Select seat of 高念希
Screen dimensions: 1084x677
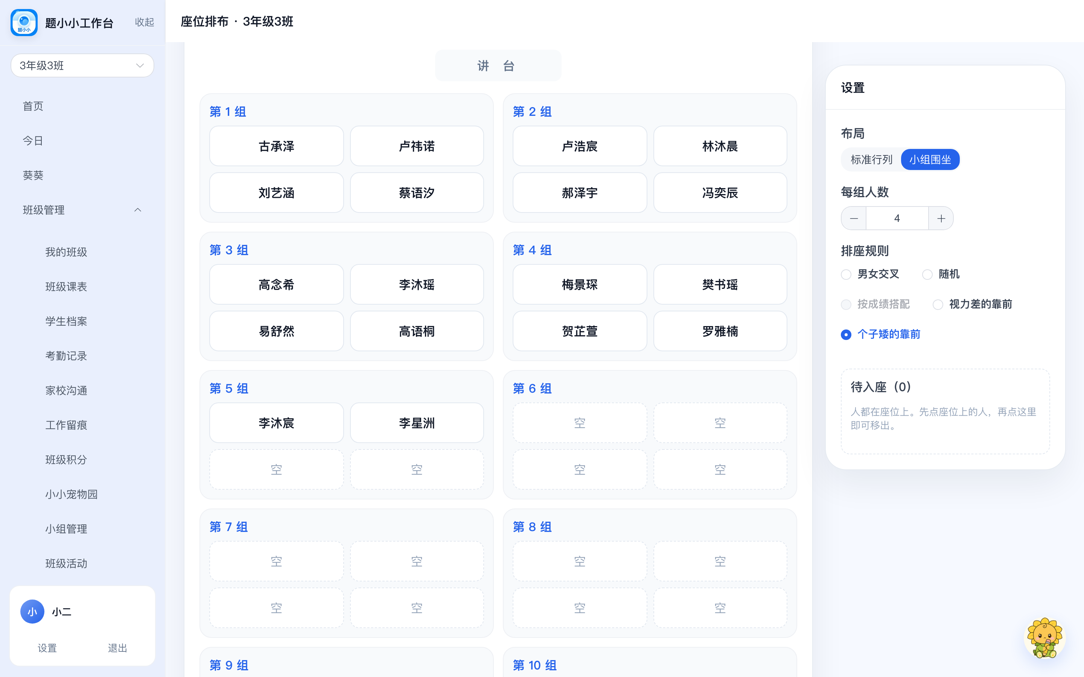pos(276,285)
